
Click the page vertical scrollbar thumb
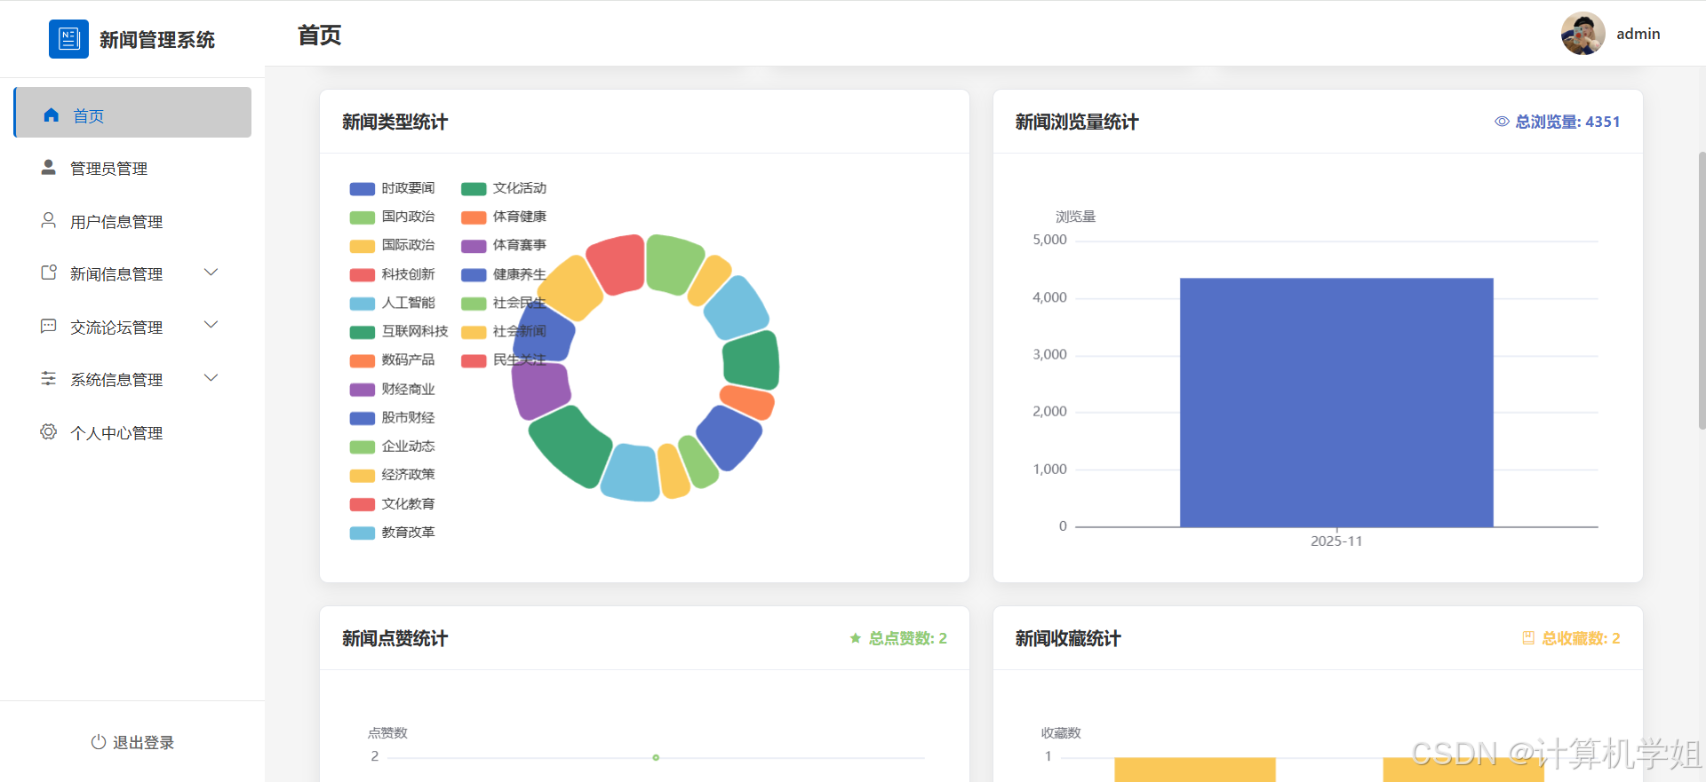point(1702,290)
